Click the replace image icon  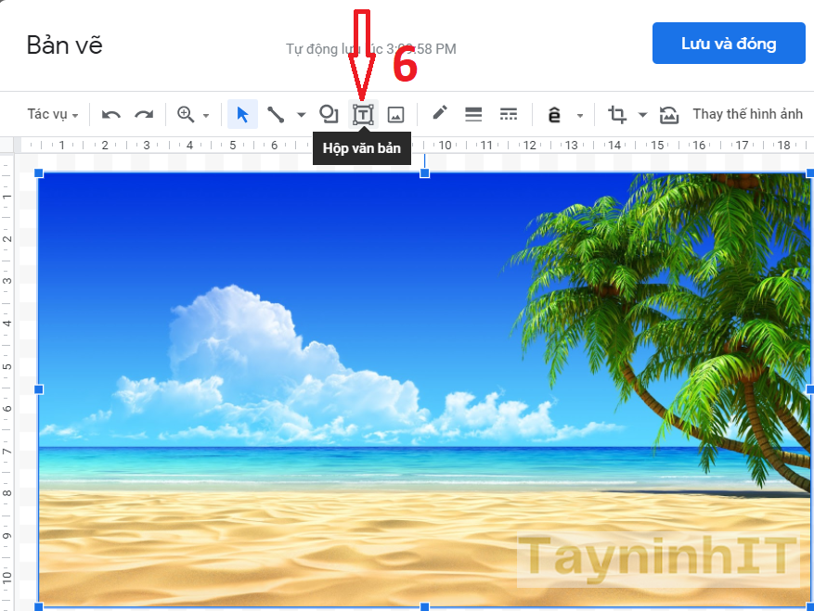(669, 115)
